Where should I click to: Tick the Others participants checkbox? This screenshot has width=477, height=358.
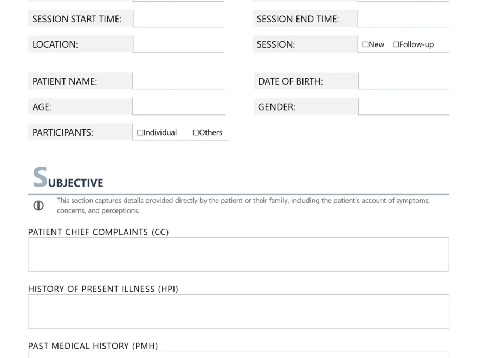pyautogui.click(x=196, y=132)
